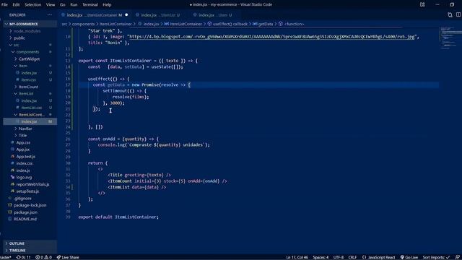Change encoding via UTF-8 indicator
Viewport: 462px width, 260px height.
(x=339, y=257)
